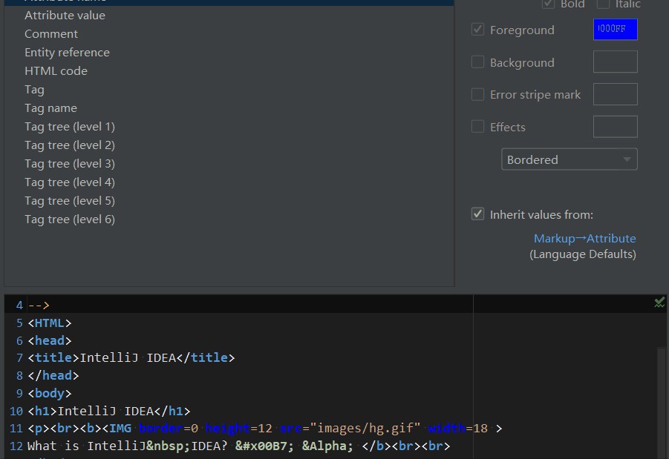Select the Comment list entry

pyautogui.click(x=50, y=33)
